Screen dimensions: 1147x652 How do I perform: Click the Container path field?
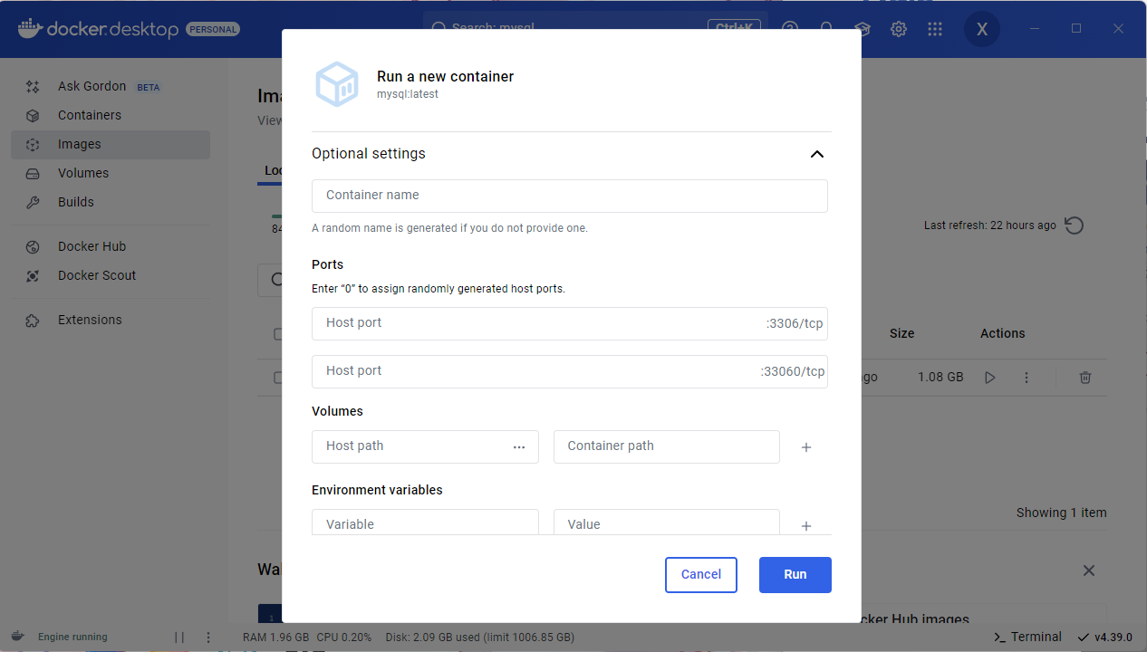[x=666, y=446]
